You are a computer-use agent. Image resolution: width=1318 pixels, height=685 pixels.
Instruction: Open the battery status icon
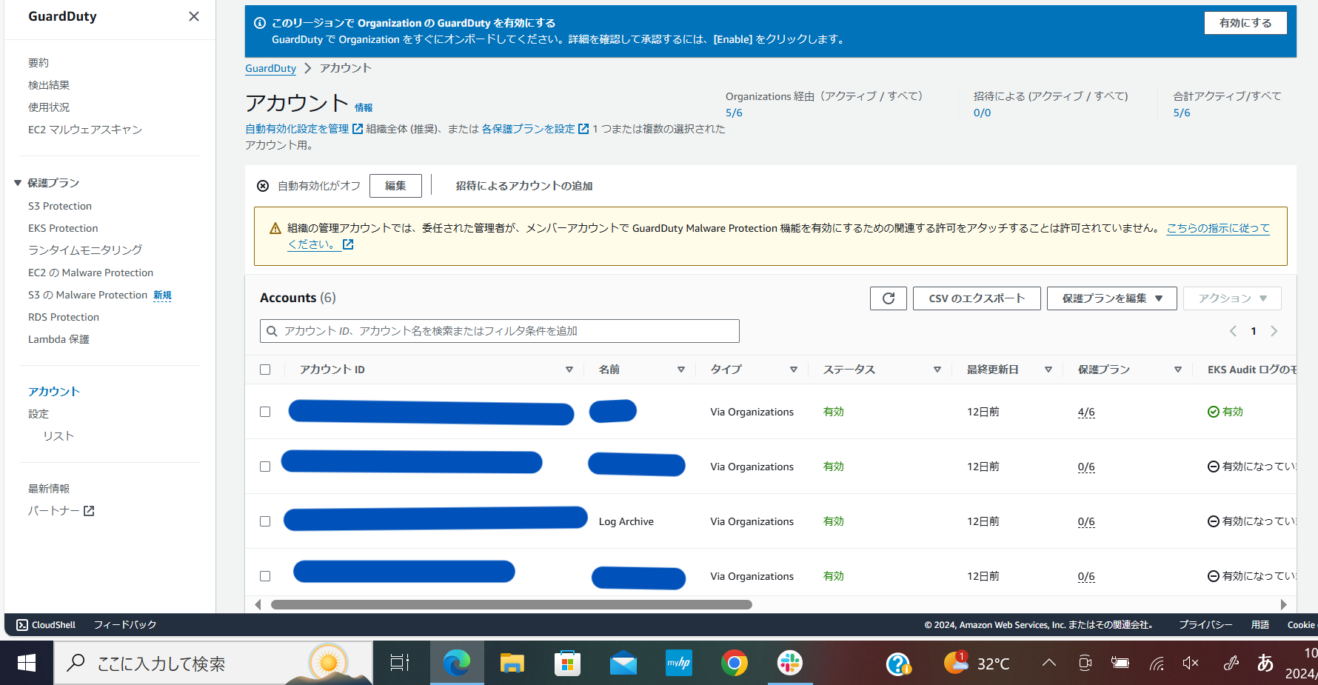point(1120,663)
